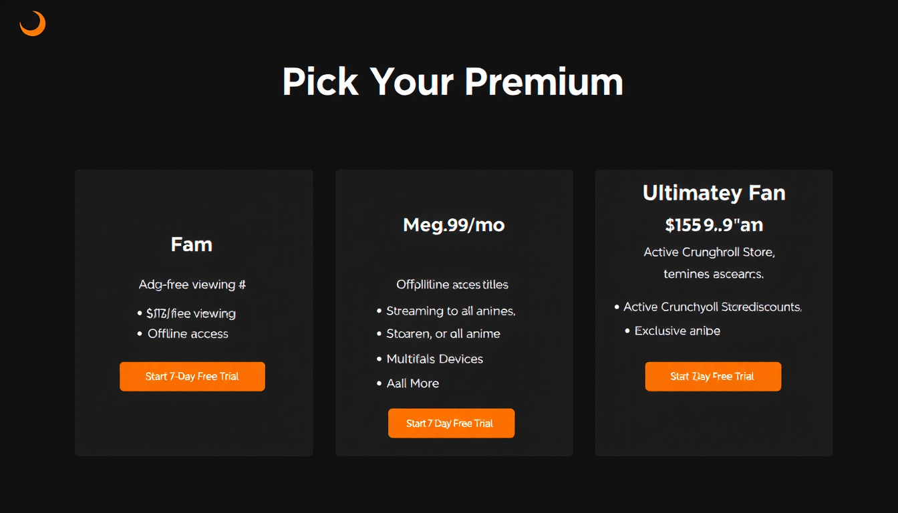The image size is (898, 513).
Task: Click the "Meg.99/mo" price heading
Action: (x=454, y=225)
